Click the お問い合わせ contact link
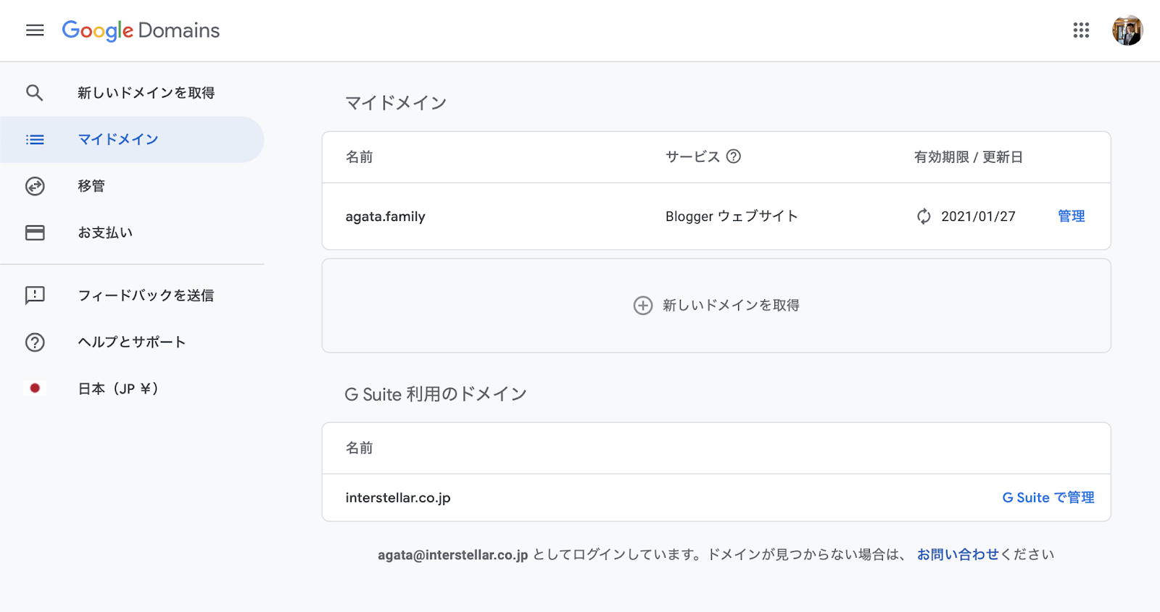 point(958,555)
